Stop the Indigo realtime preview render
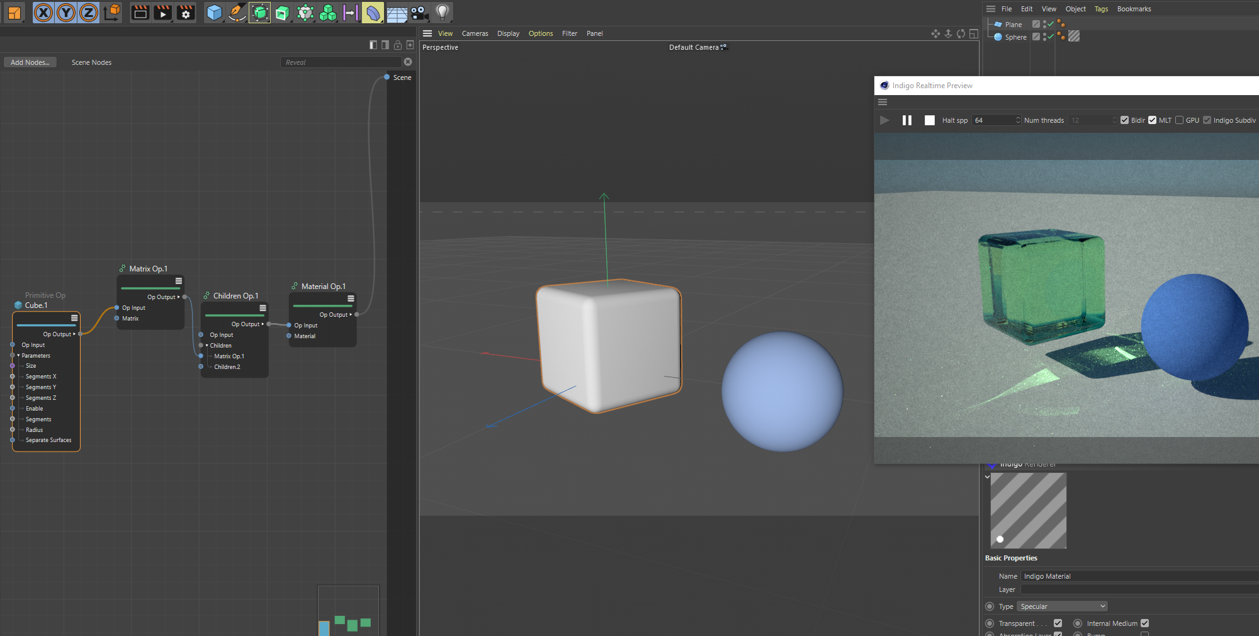 click(x=929, y=120)
